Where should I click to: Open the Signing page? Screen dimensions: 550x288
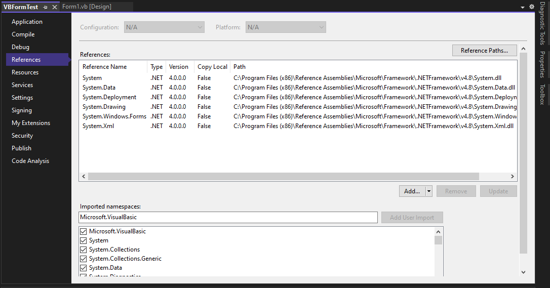22,110
